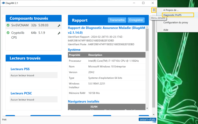
Task: Click the wrench icon for SrvSVCNAM
Action: point(59,26)
